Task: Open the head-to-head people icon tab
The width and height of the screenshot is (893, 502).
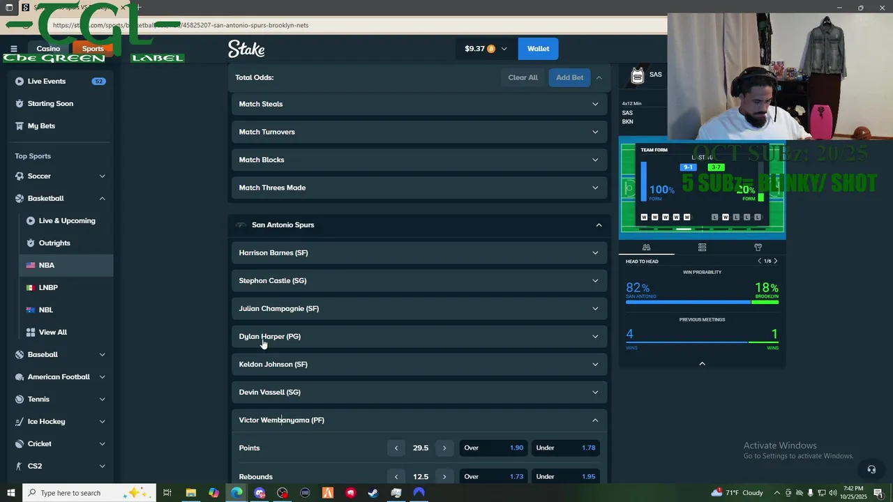Action: pyautogui.click(x=646, y=248)
